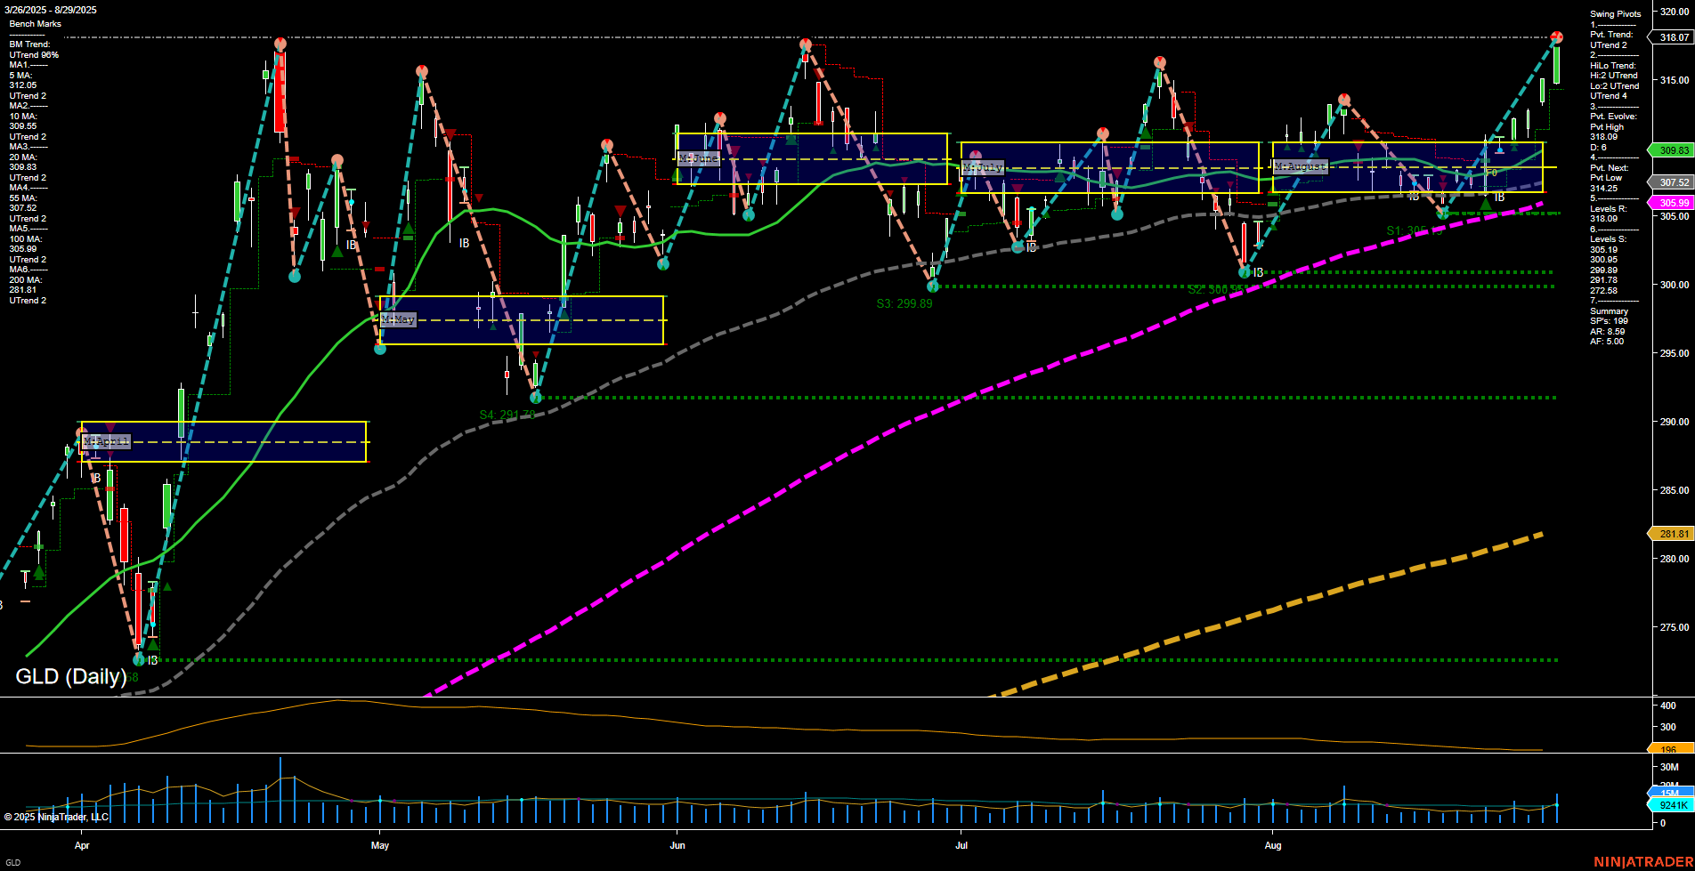Select the M-June monthly box label
1695x871 pixels.
(699, 157)
